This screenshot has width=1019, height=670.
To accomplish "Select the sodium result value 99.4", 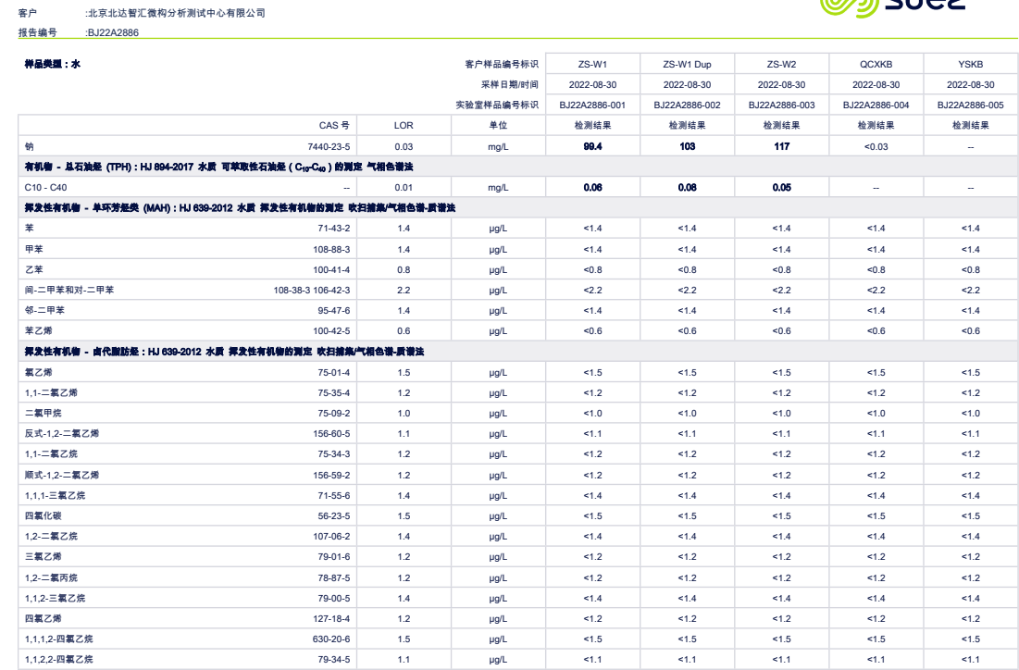I will tap(592, 146).
